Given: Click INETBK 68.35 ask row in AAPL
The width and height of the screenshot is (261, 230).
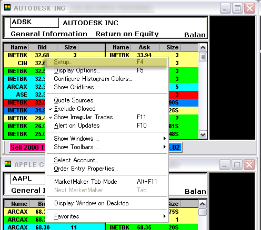Looking at the screenshot, I should [x=152, y=227].
